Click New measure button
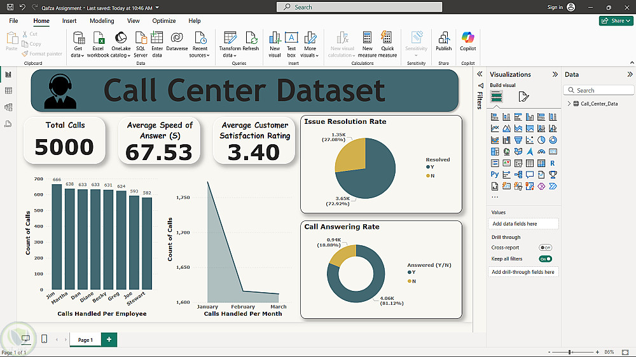 pos(367,44)
